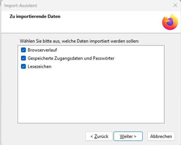The height and width of the screenshot is (145, 181).
Task: Click the Gespeicherte Zugangsdaten und Passwörter label
Action: [71, 58]
